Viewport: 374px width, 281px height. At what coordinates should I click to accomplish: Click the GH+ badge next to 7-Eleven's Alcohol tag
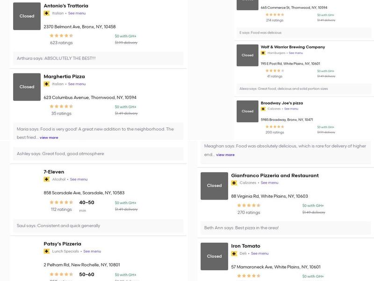point(47,179)
